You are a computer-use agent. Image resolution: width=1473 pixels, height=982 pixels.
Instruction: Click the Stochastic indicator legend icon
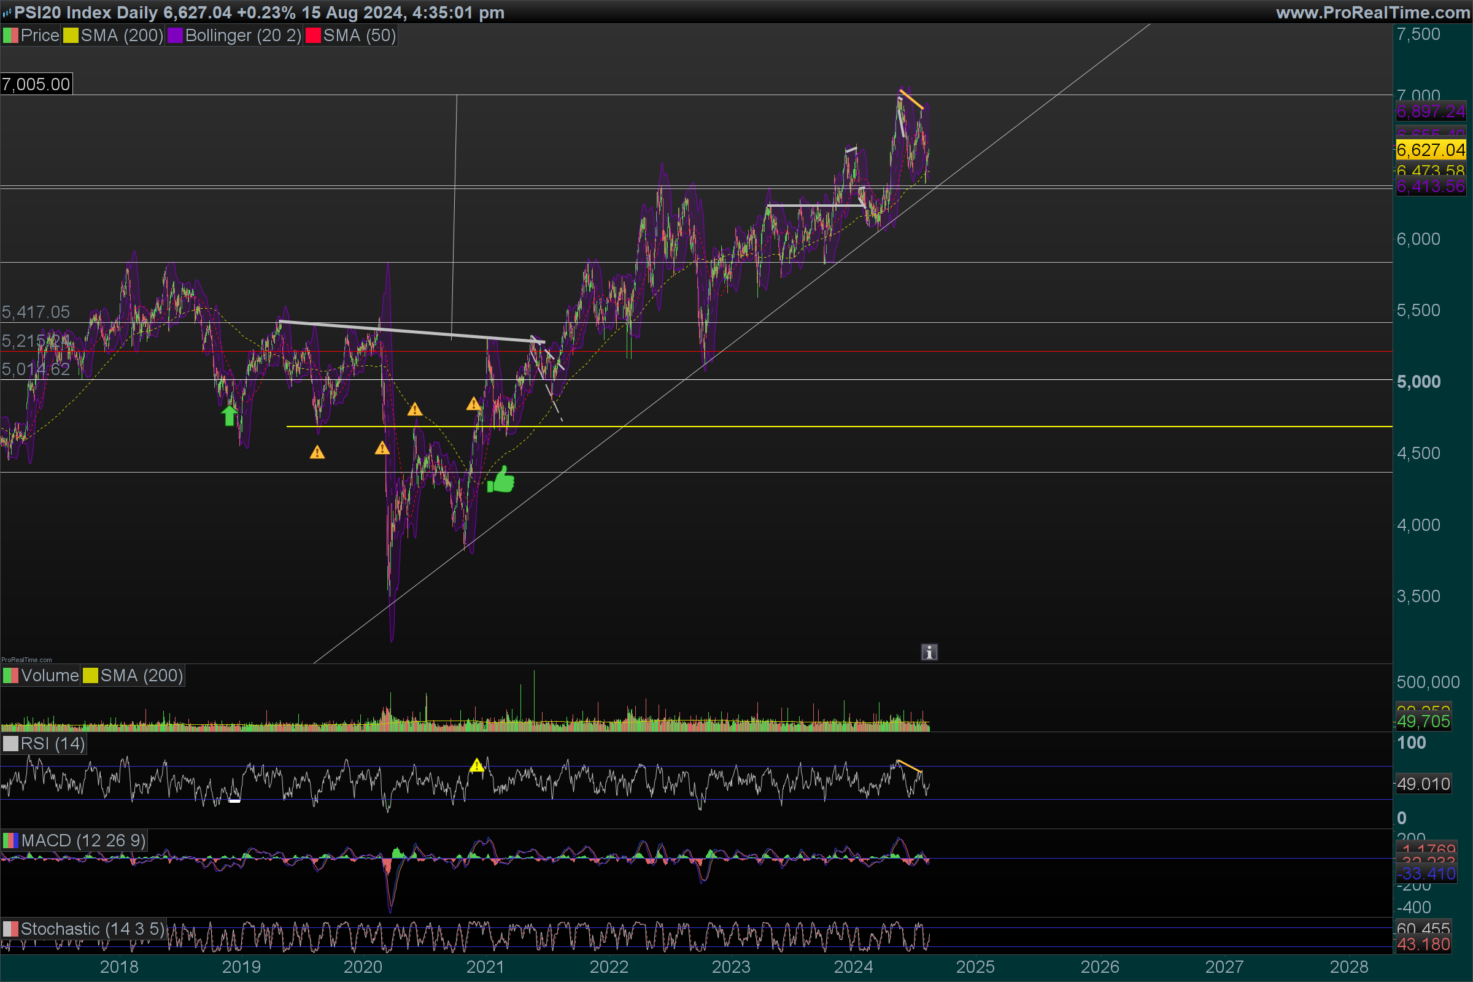coord(10,929)
